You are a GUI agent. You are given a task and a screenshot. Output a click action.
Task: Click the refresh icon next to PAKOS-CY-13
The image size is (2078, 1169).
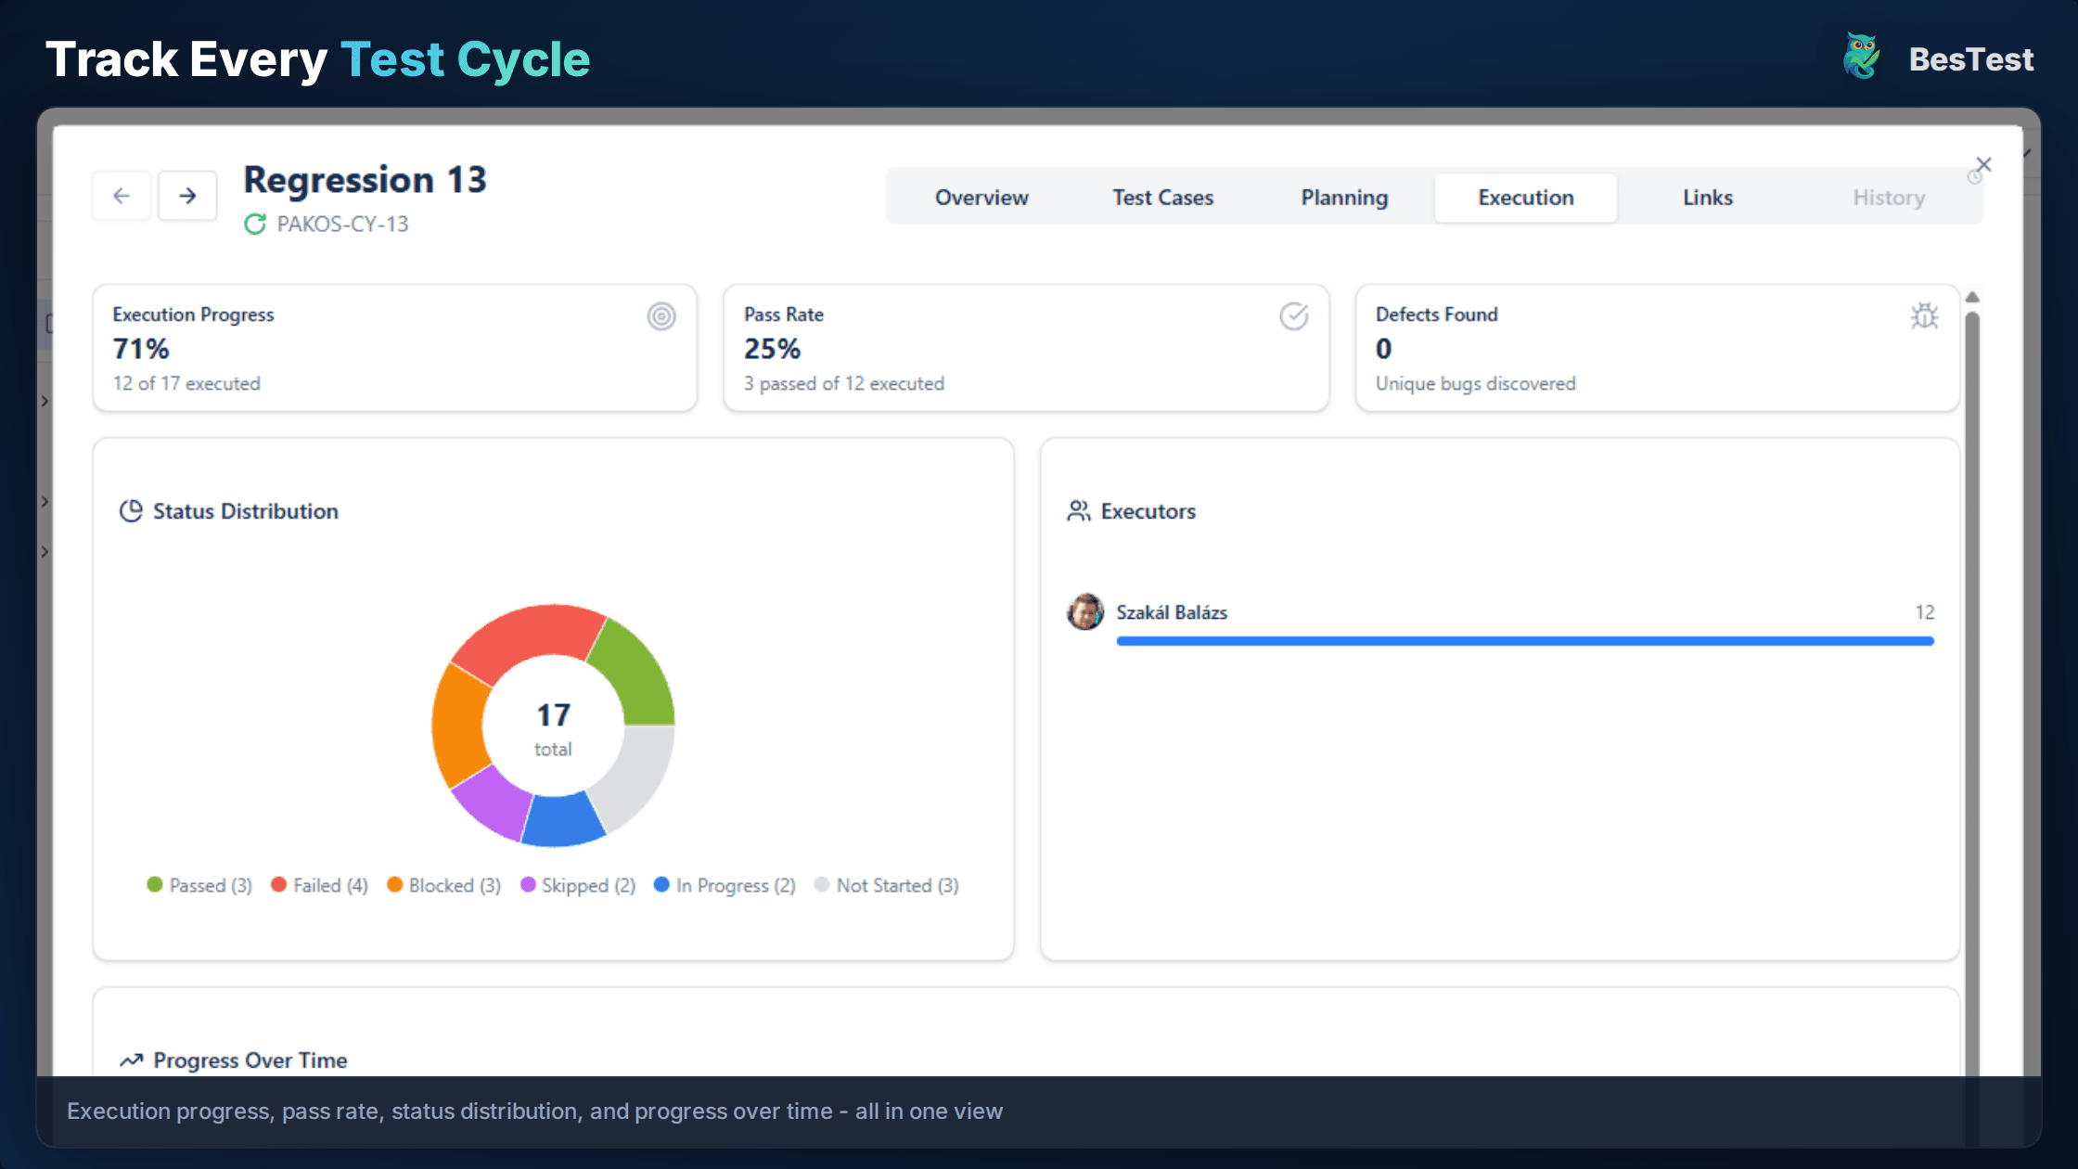(x=253, y=224)
